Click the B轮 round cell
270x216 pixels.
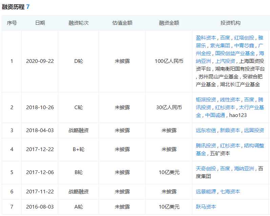(79, 172)
